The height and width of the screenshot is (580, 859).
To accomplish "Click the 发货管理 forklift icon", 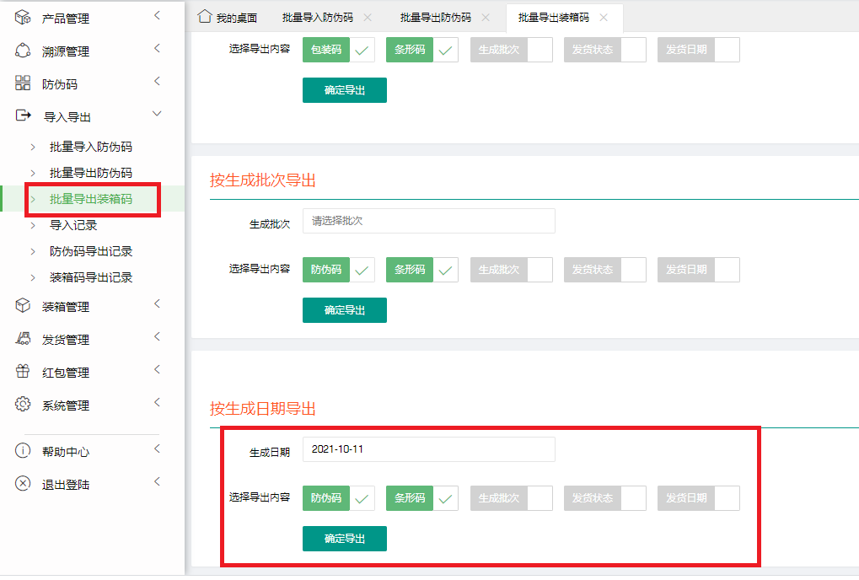I will (23, 339).
